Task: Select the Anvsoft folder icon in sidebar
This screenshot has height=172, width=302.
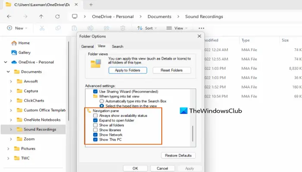Action: click(x=19, y=81)
